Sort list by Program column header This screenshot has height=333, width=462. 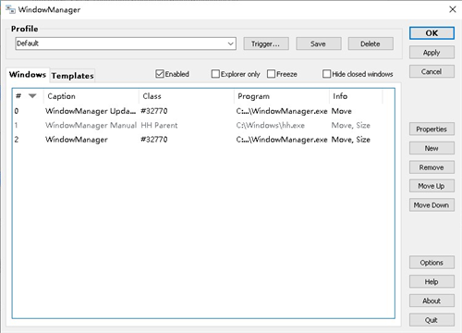pyautogui.click(x=282, y=96)
